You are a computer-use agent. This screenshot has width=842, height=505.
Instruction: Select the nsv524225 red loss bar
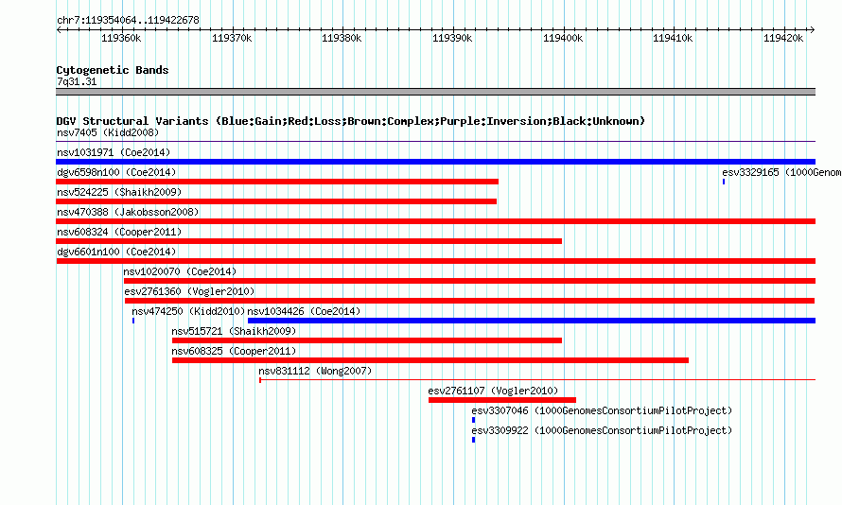276,201
